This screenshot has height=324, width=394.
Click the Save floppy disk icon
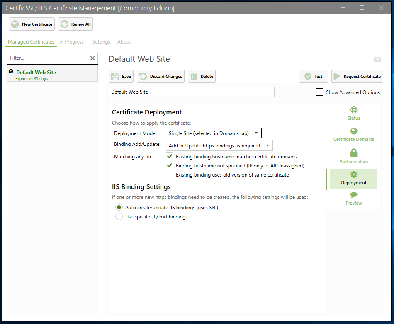coord(115,76)
